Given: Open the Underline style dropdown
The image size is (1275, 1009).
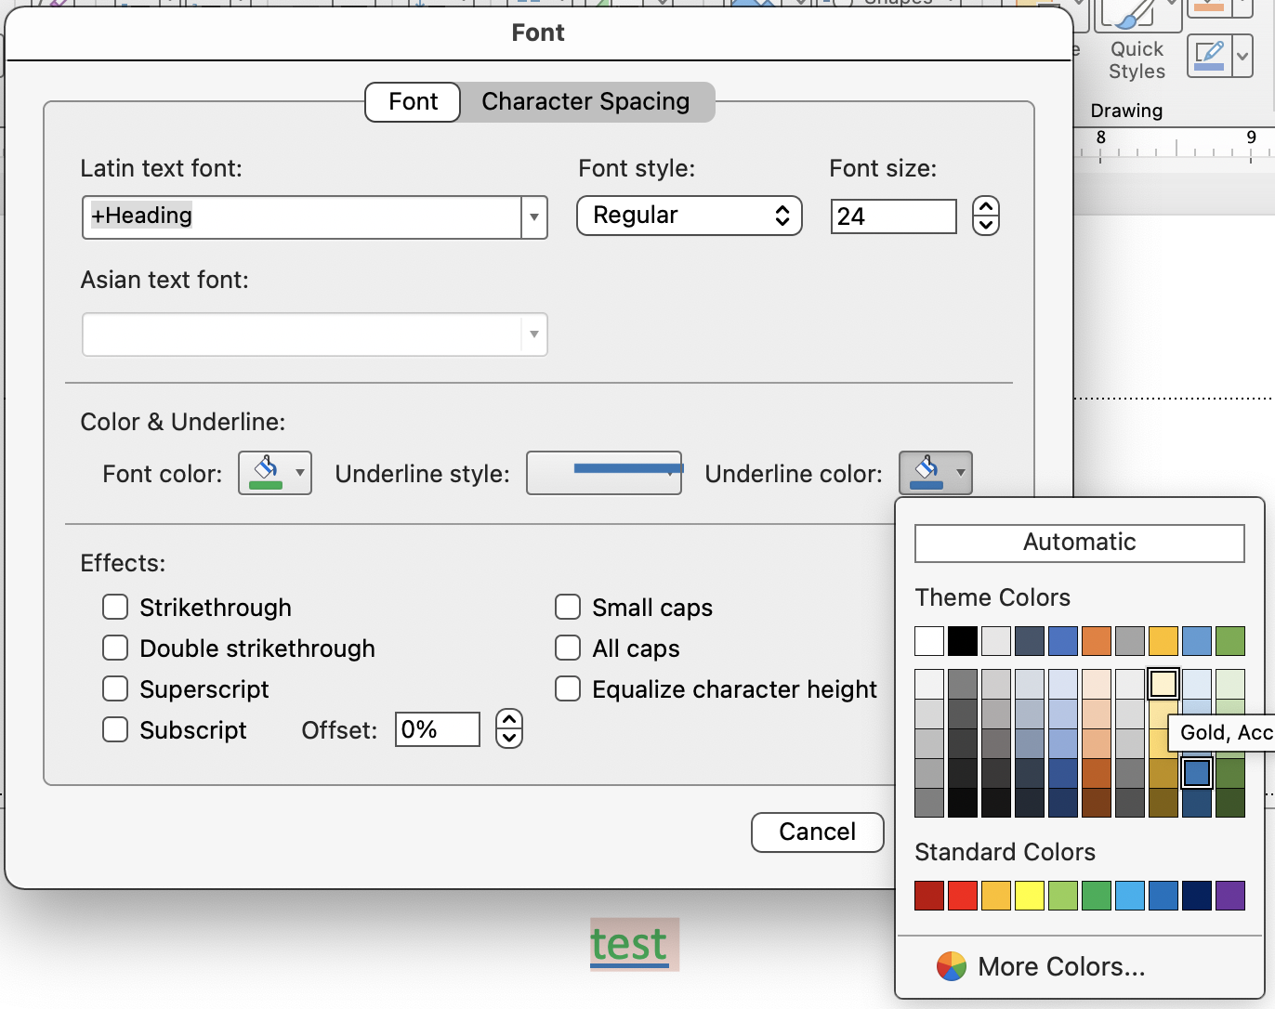Looking at the screenshot, I should coord(604,473).
